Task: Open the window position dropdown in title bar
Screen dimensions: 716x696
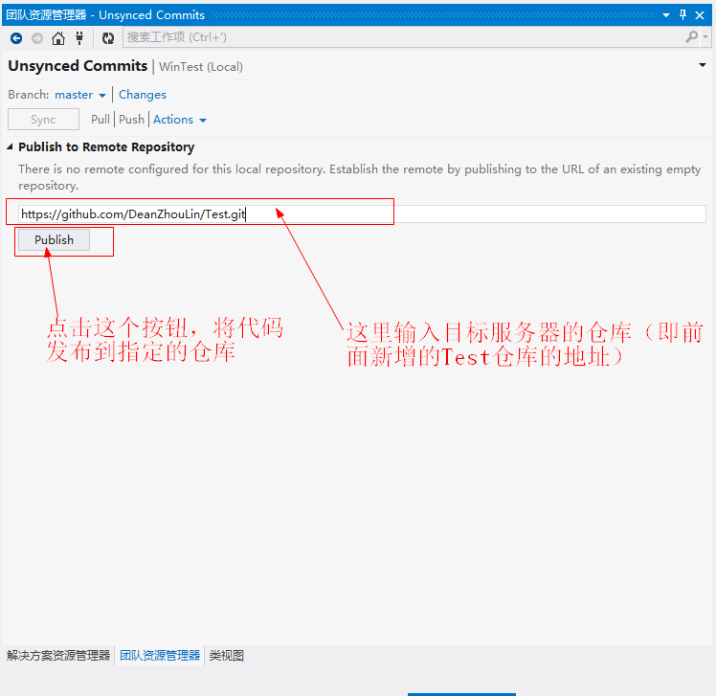Action: point(666,15)
